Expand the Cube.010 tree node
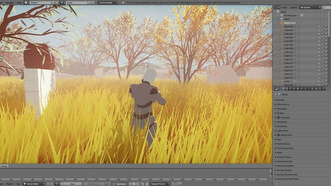 click(278, 52)
